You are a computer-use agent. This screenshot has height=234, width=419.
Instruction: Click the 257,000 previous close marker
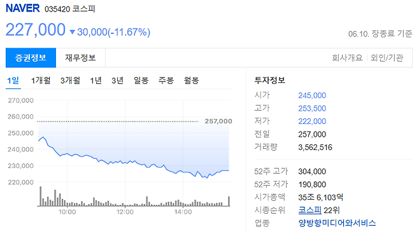(218, 121)
